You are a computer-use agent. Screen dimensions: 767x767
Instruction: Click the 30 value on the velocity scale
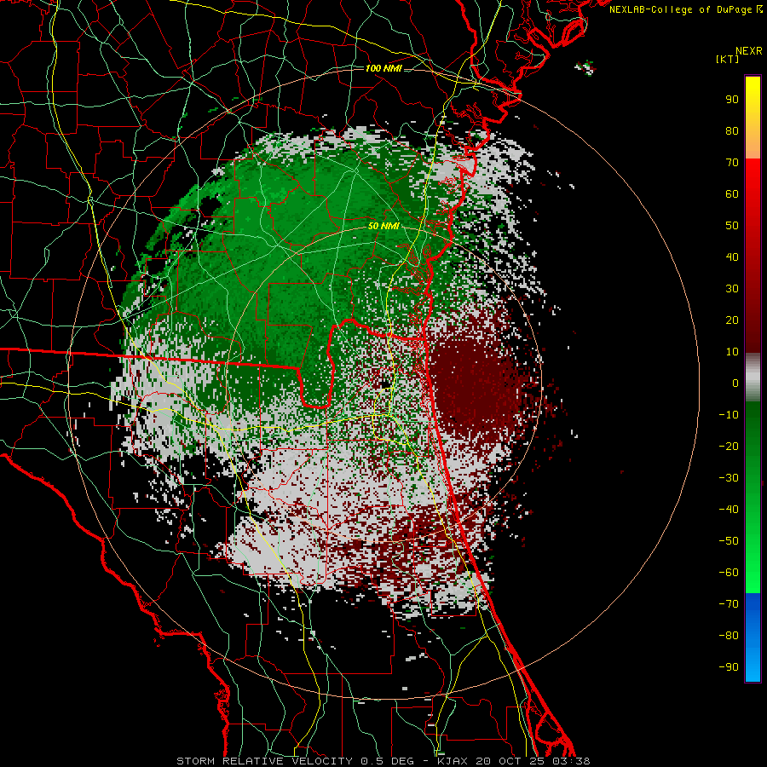pyautogui.click(x=732, y=289)
